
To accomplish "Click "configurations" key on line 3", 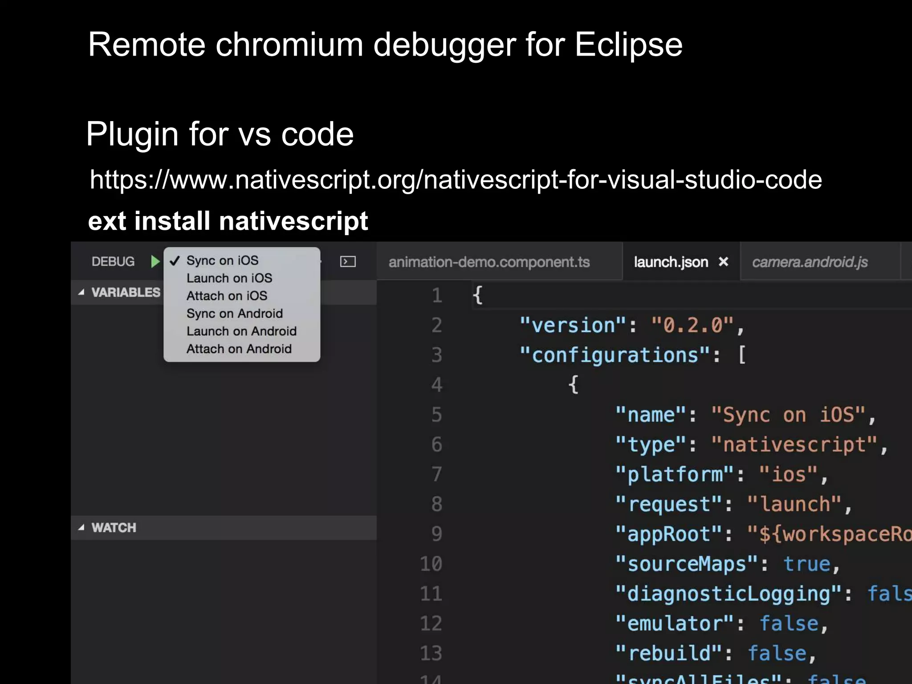I will tap(615, 355).
